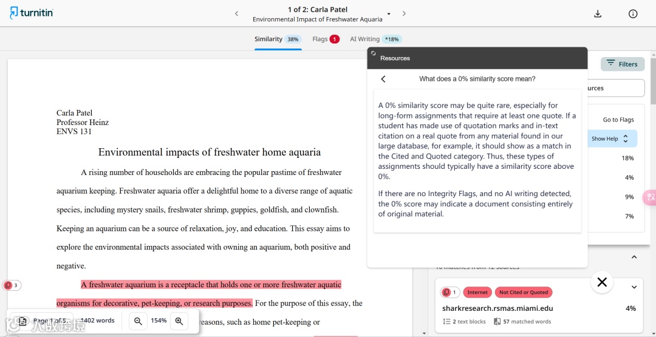
Task: Toggle the Show Help control
Action: tap(610, 139)
